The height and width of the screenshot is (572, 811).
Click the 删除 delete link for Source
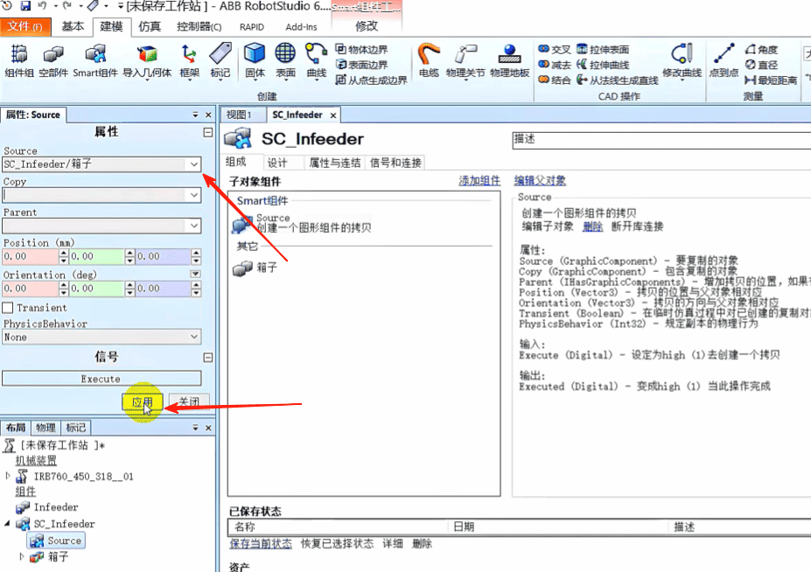[593, 227]
